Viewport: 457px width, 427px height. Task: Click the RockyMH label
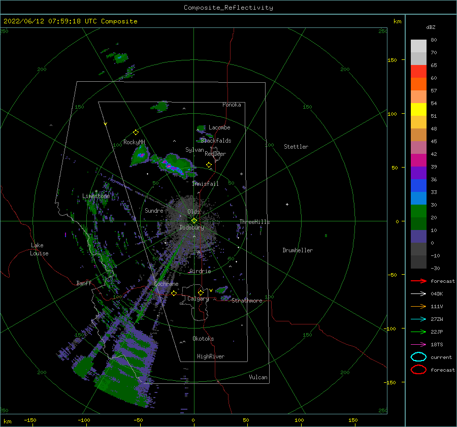point(134,142)
